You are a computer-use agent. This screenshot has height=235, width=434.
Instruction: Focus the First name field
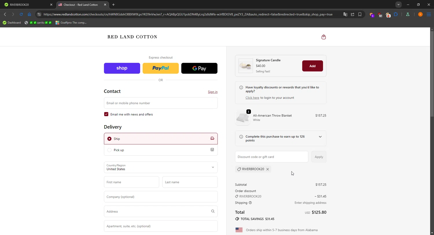131,182
